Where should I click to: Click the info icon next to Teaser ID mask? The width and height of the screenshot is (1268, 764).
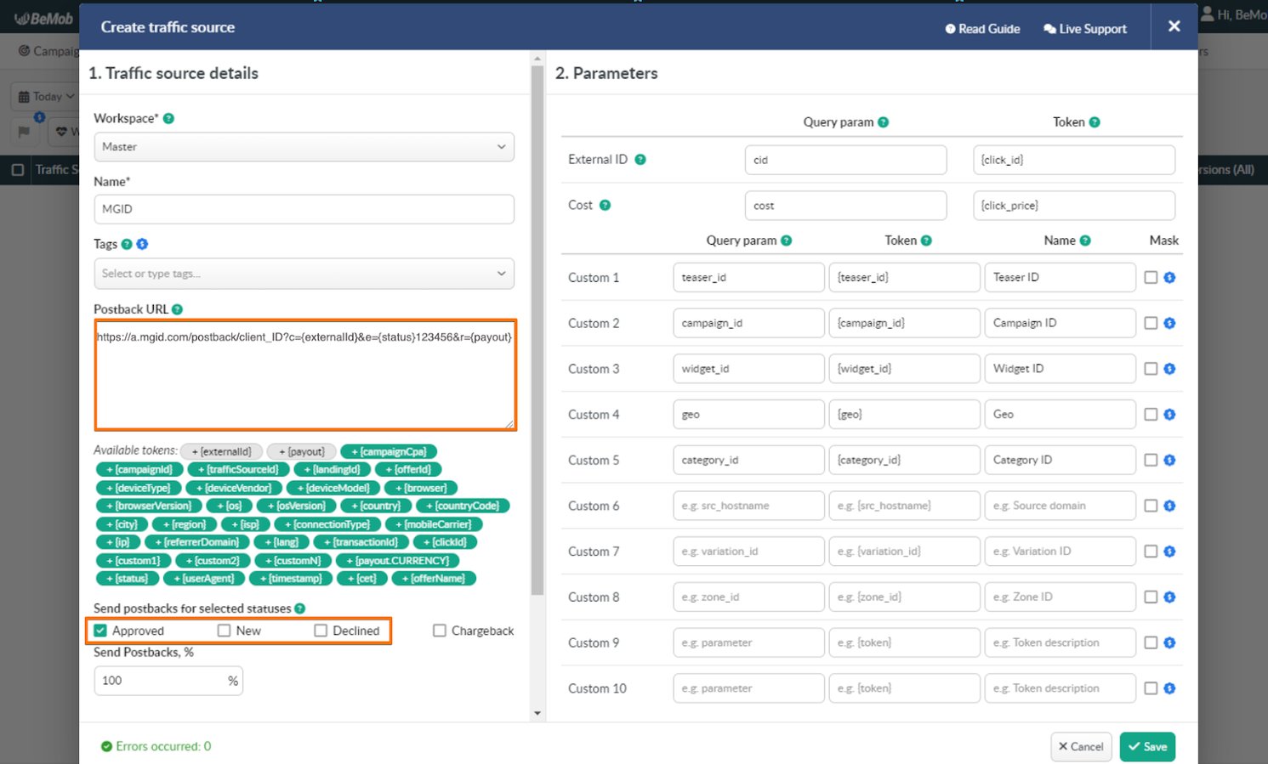[1169, 277]
